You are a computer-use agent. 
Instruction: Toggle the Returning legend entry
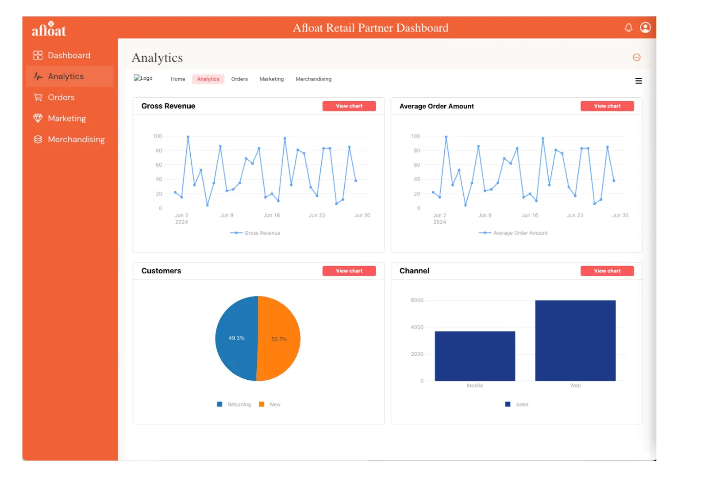point(234,404)
